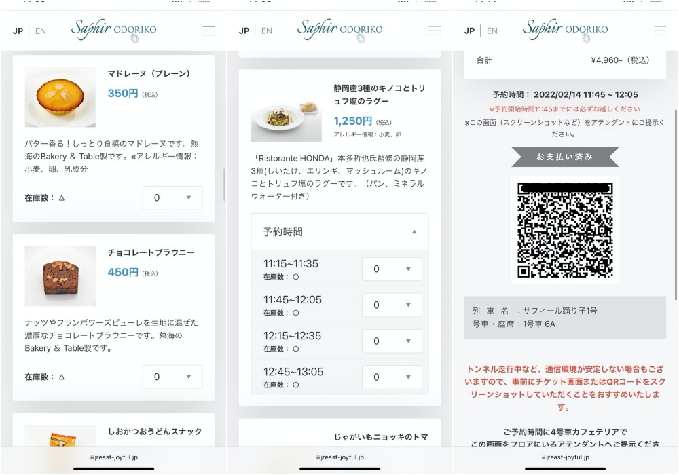Open hamburger menu on the right screen
Image resolution: width=679 pixels, height=475 pixels.
click(x=660, y=31)
